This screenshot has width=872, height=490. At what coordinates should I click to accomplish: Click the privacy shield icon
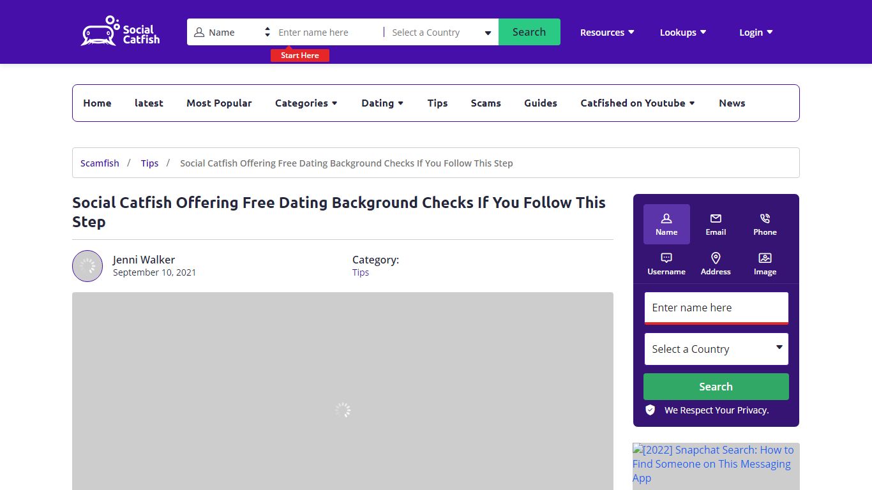(650, 410)
